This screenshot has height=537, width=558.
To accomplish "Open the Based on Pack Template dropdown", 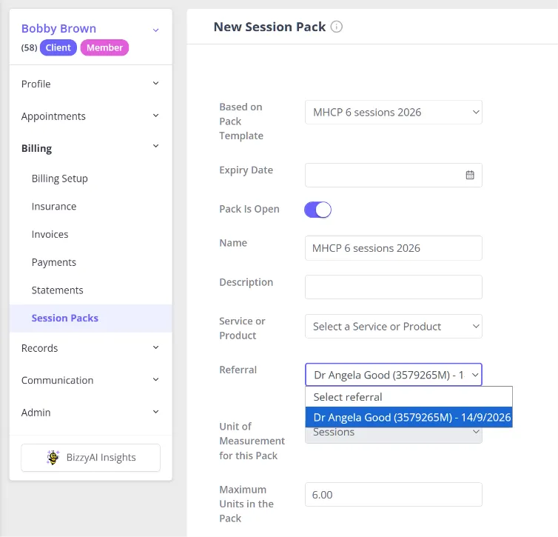I will tap(393, 112).
